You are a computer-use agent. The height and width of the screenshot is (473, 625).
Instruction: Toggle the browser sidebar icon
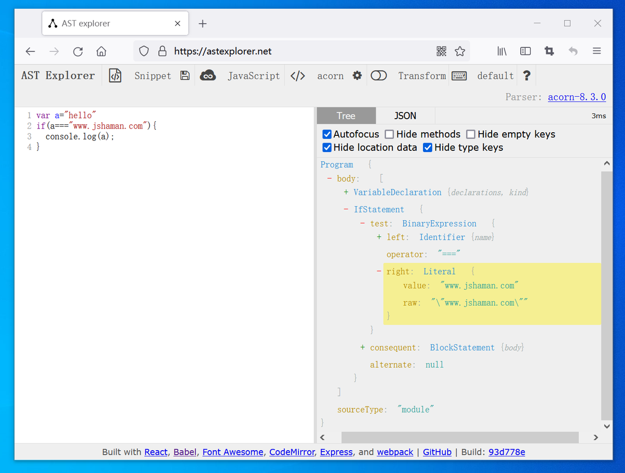click(x=526, y=51)
